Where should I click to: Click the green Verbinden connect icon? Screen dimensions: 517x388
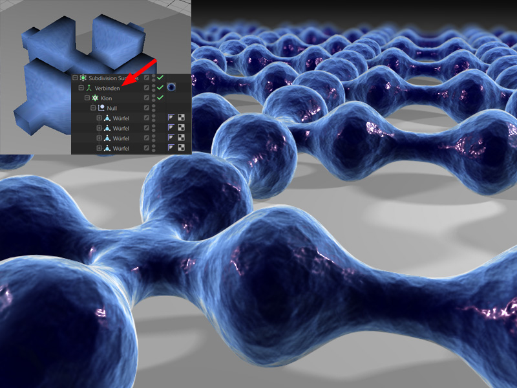click(x=89, y=88)
